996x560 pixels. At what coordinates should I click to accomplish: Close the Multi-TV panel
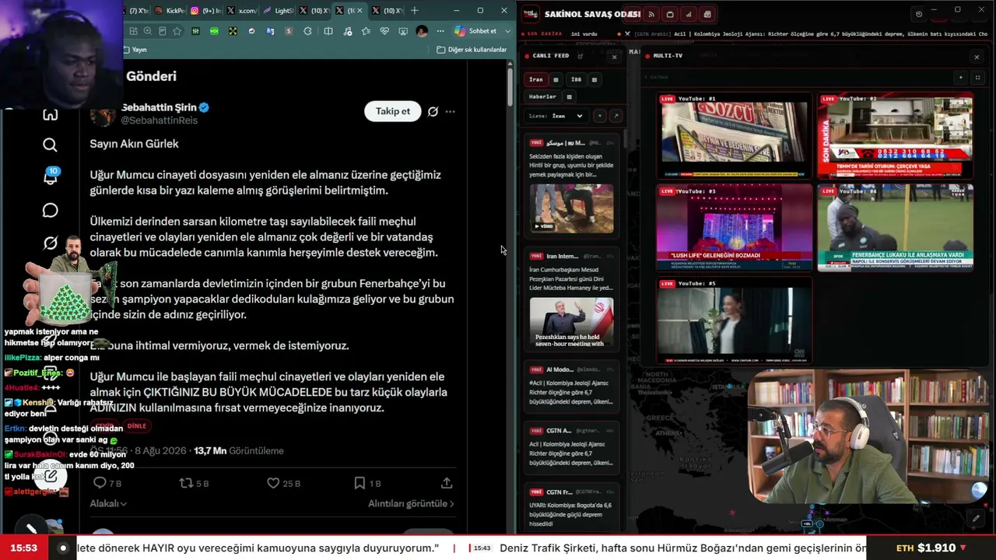tap(977, 57)
